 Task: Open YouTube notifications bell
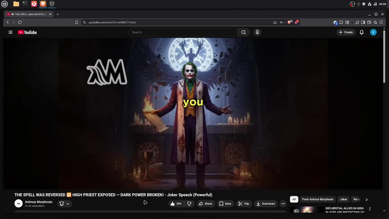[362, 32]
